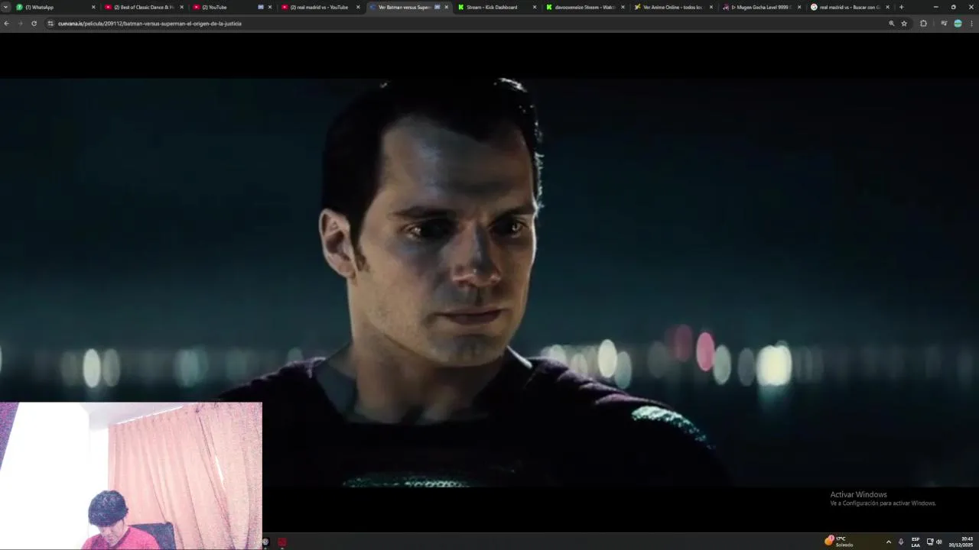Open the zoom magnifier icon in address bar

pyautogui.click(x=891, y=24)
